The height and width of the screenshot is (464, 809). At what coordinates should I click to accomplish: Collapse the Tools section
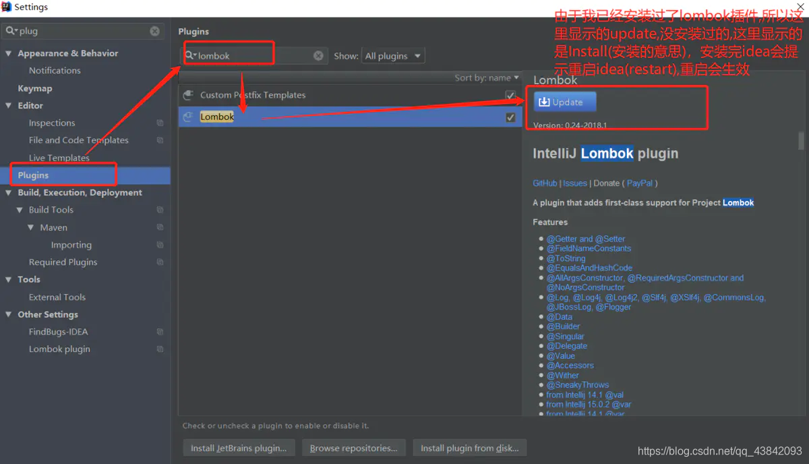coord(9,280)
